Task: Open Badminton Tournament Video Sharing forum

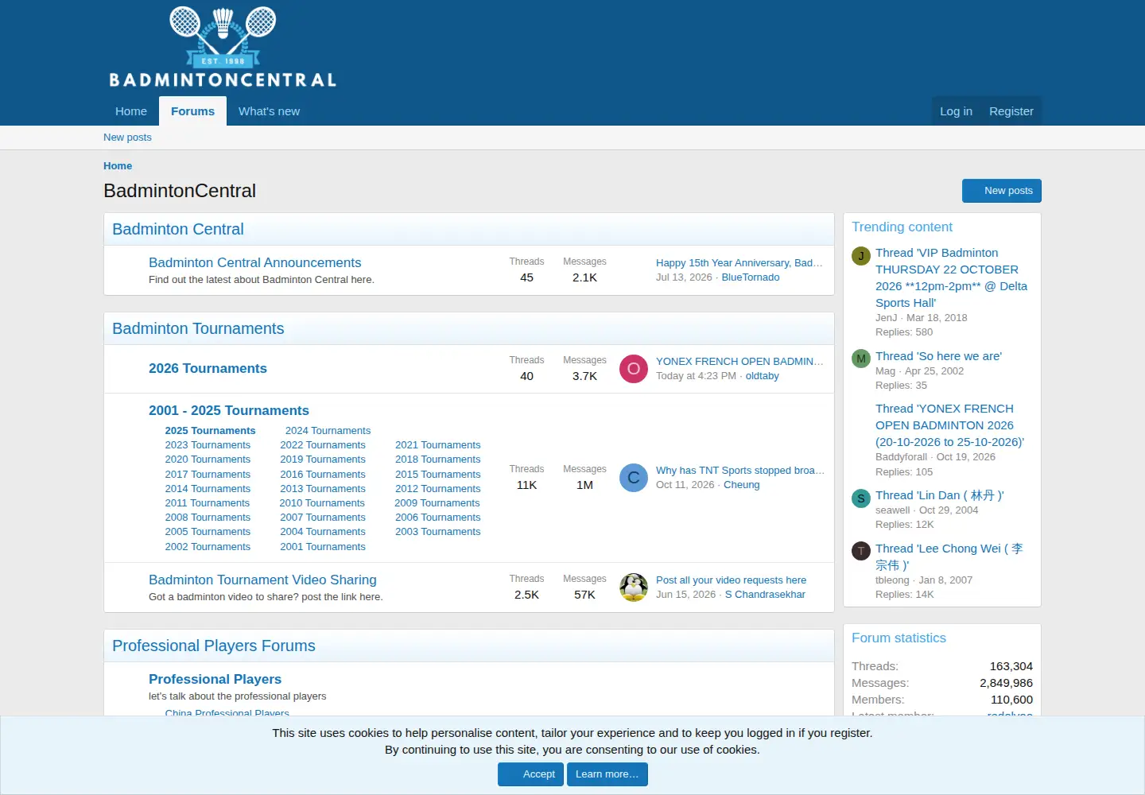Action: [262, 580]
